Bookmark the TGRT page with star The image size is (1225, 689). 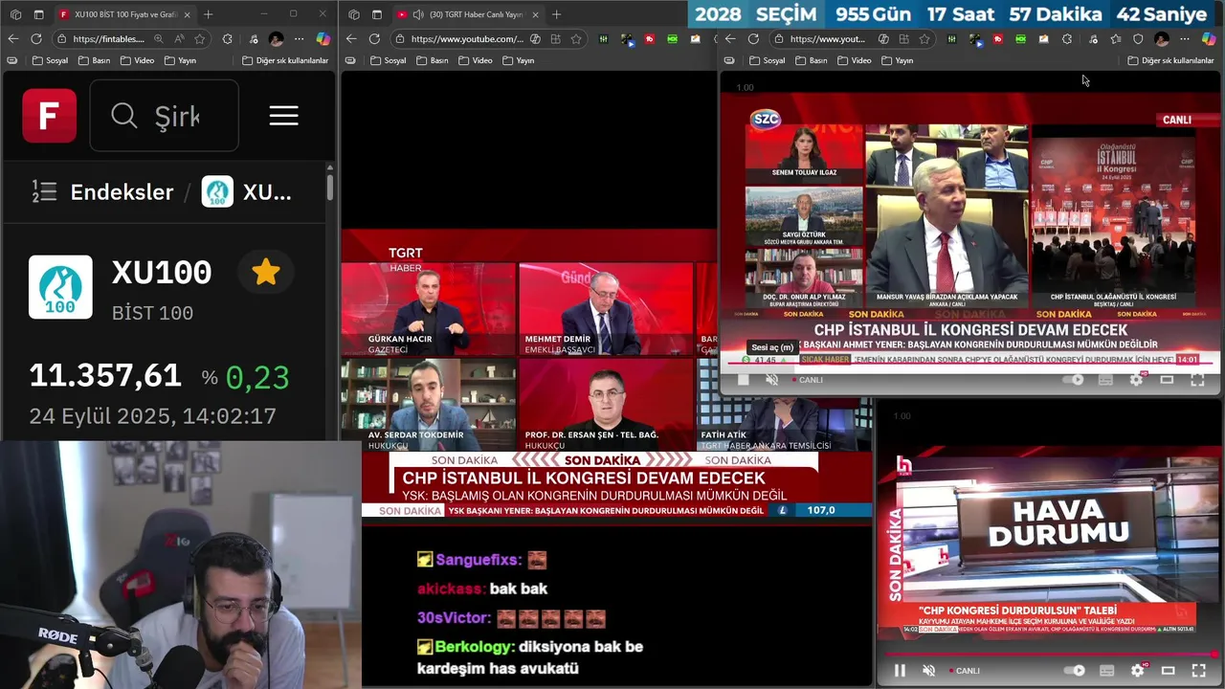(576, 38)
